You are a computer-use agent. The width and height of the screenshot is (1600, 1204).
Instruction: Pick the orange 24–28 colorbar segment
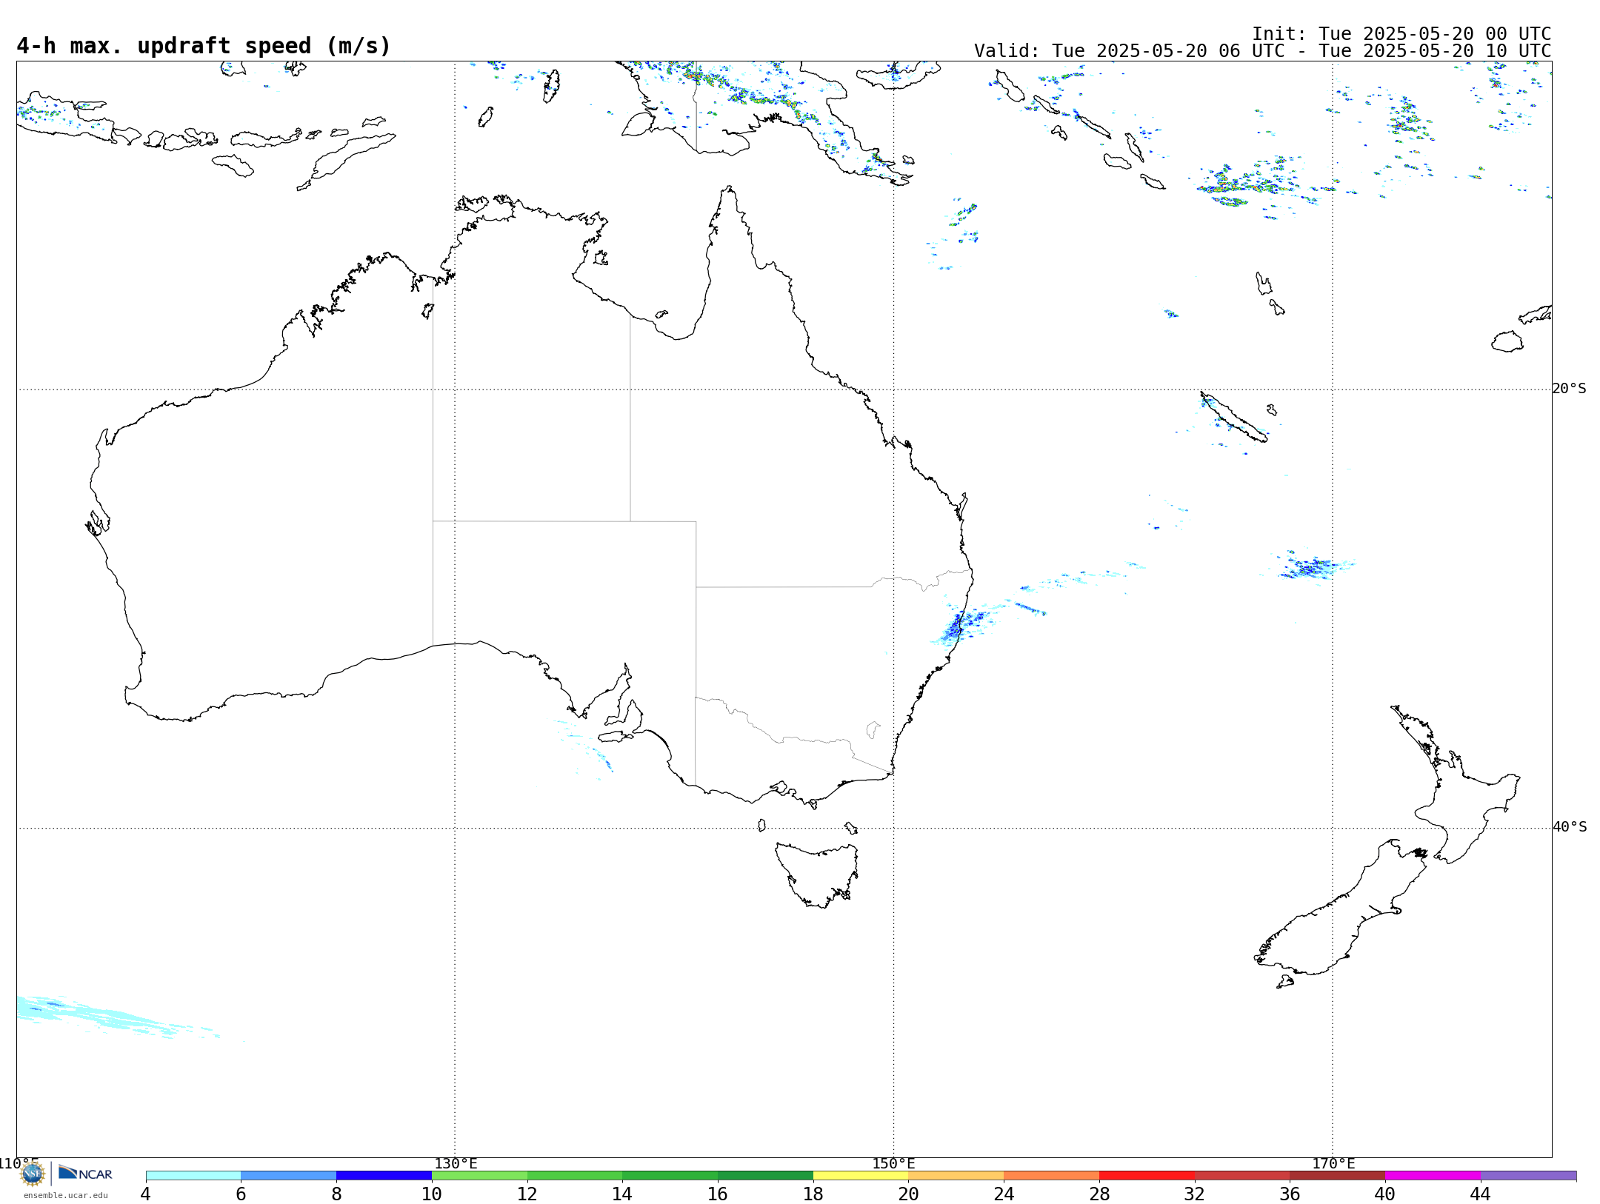coord(1051,1176)
